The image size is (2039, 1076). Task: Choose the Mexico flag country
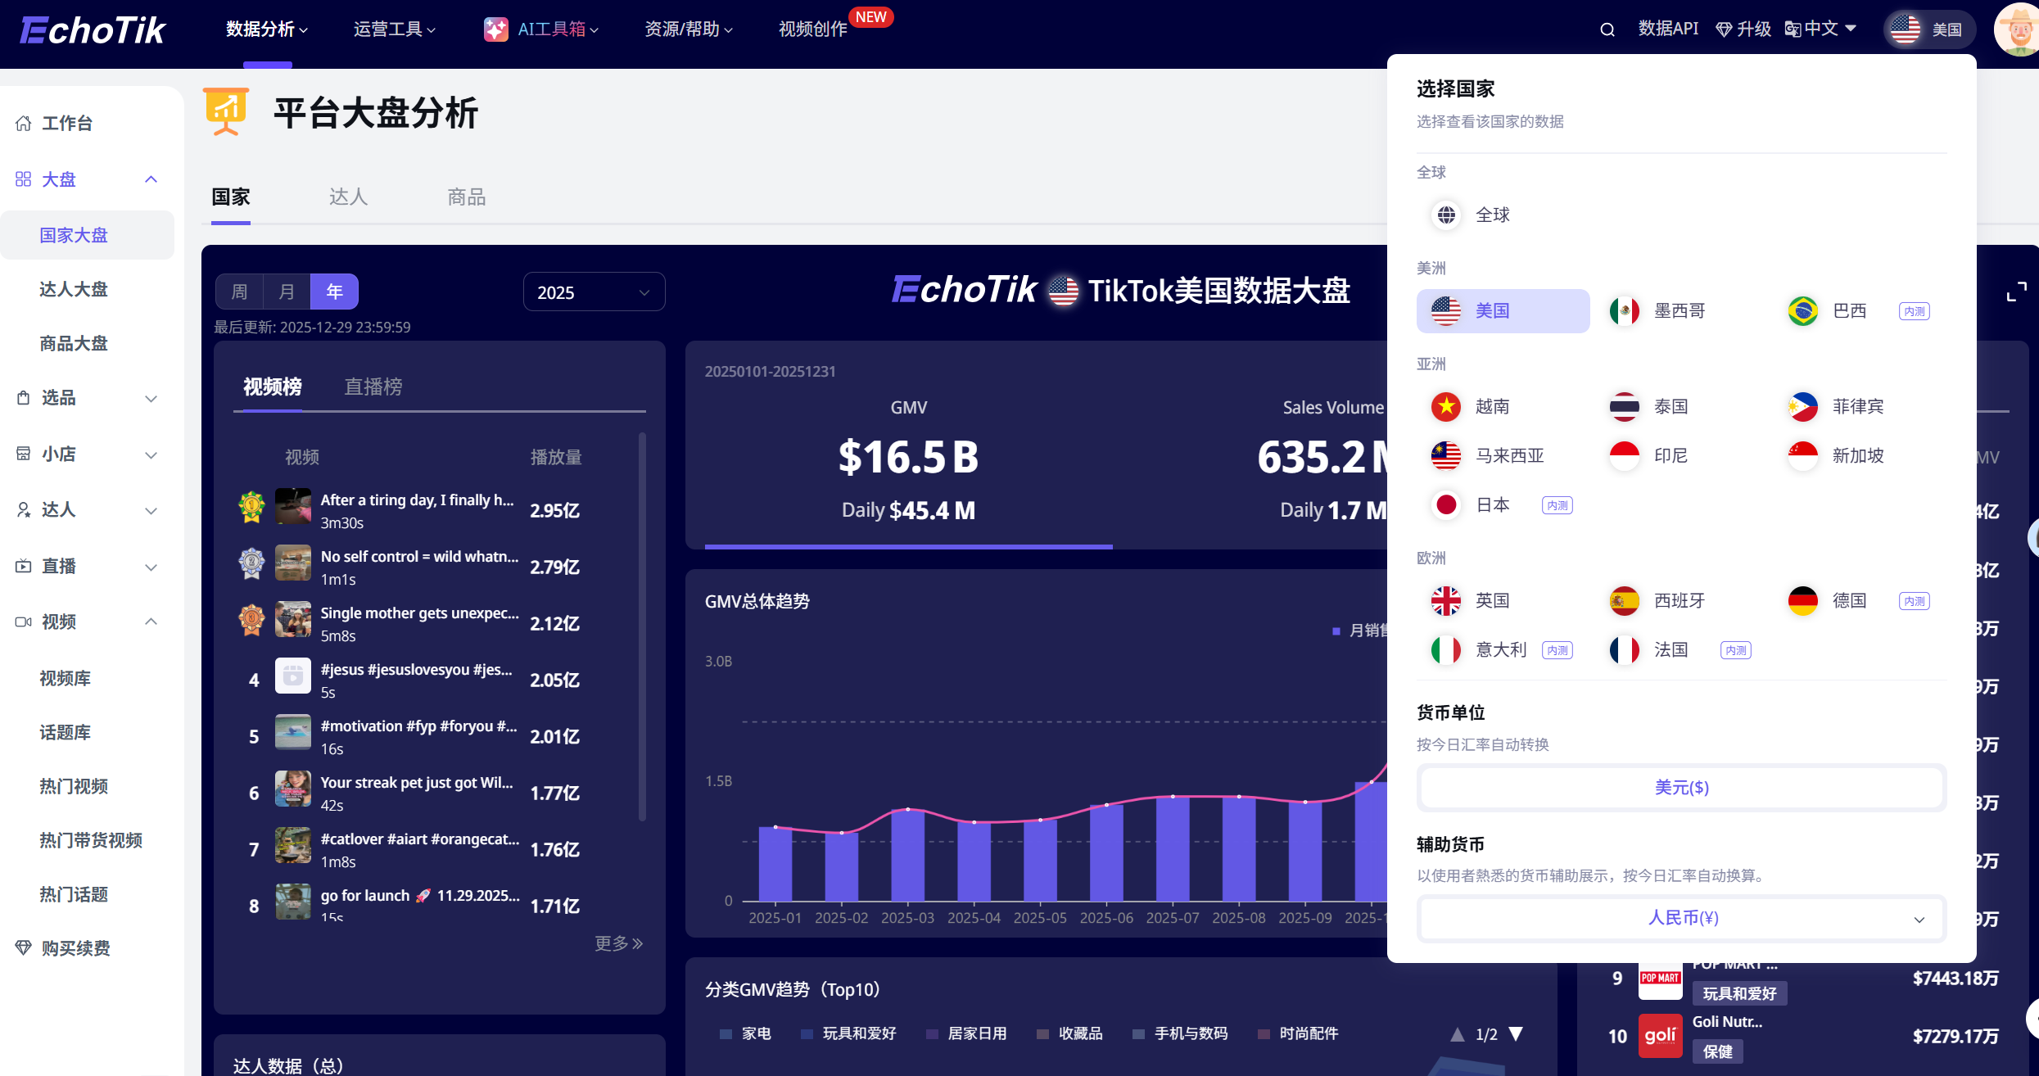coord(1625,311)
